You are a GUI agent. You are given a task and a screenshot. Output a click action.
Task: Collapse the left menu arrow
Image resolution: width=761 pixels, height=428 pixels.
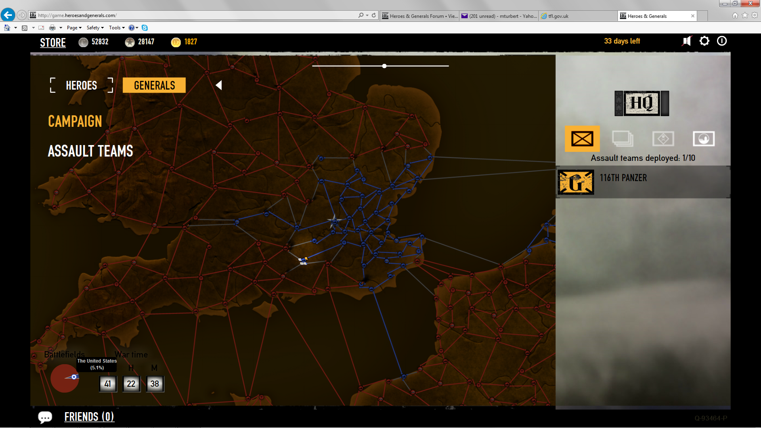219,85
